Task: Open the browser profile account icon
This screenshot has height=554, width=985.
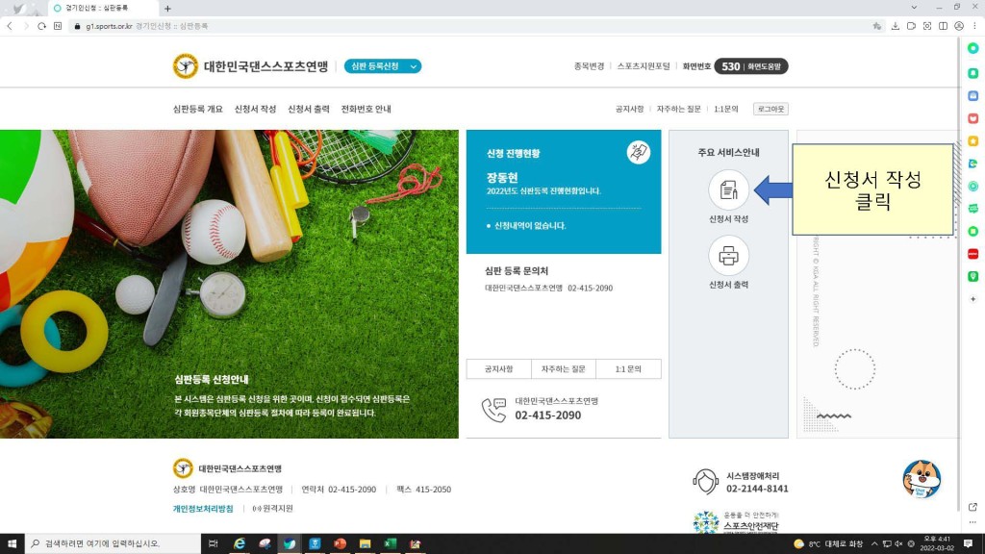Action: coord(958,26)
